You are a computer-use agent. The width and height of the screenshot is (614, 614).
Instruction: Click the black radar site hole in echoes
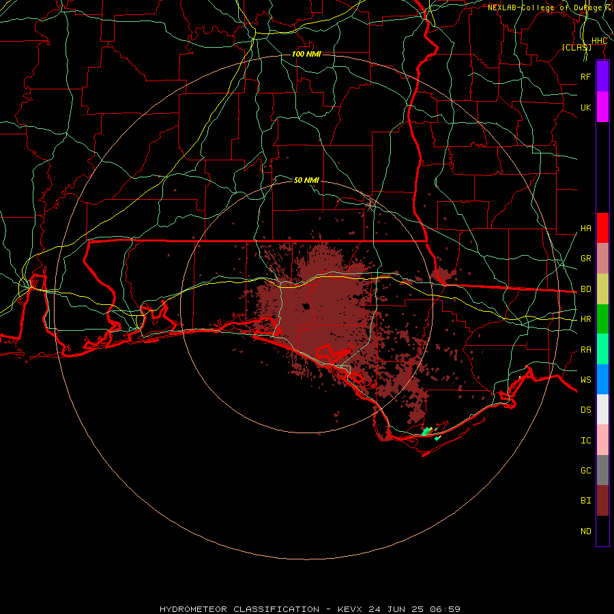tap(306, 306)
